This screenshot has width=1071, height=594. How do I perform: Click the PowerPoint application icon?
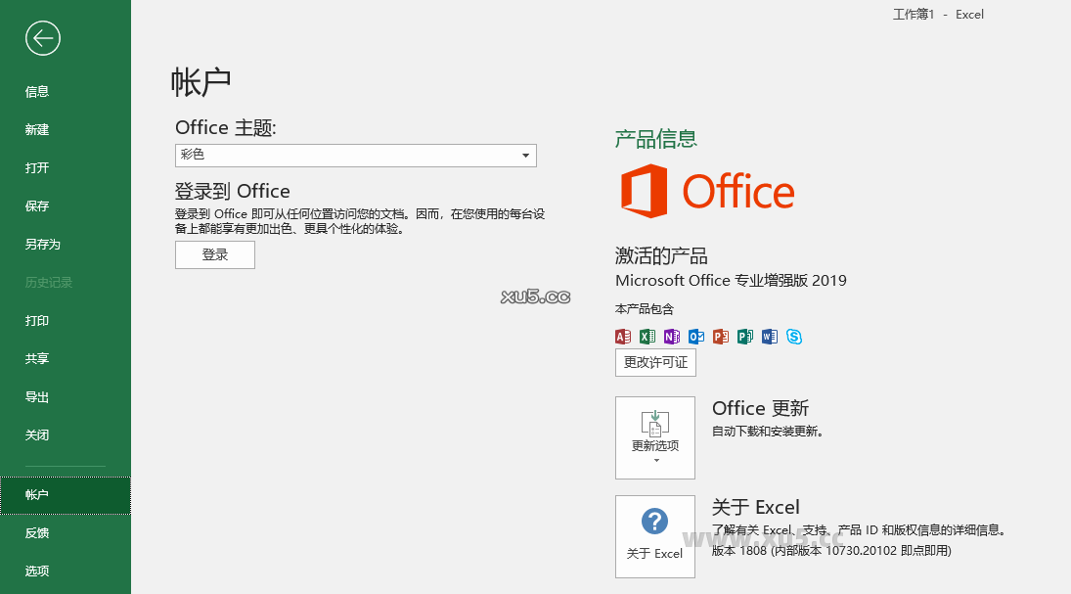point(721,337)
